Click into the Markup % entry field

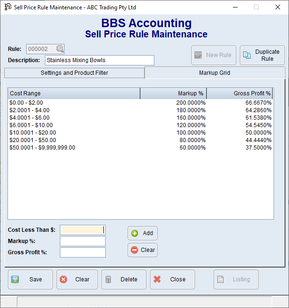(82, 241)
